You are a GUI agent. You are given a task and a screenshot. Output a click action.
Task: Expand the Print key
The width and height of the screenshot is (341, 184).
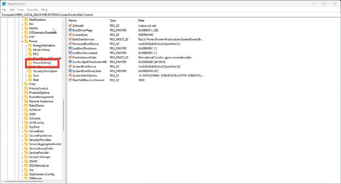[22, 84]
